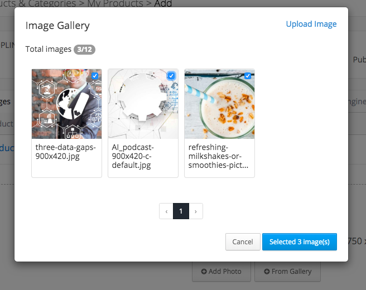Viewport: 366px width, 290px height.
Task: Click the From Gallery plus icon
Action: [267, 272]
